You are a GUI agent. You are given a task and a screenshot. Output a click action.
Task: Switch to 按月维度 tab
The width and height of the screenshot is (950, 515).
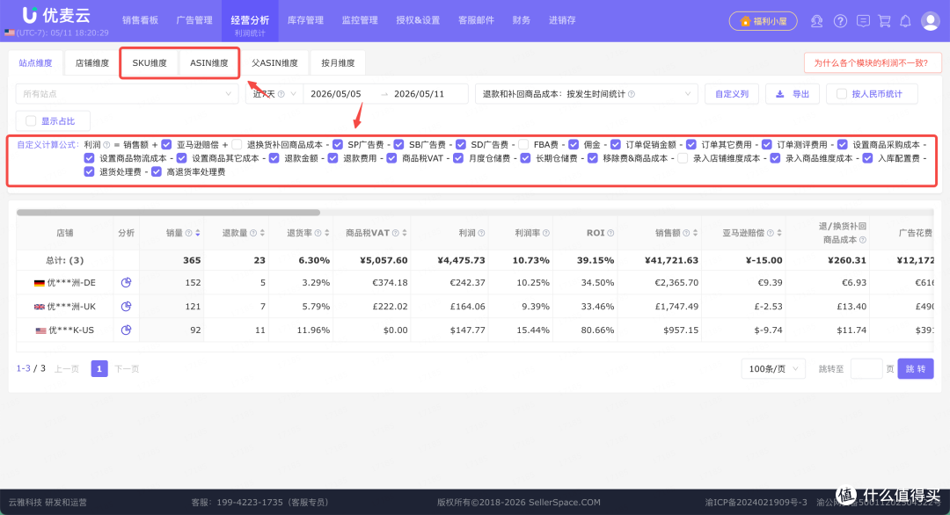coord(338,63)
